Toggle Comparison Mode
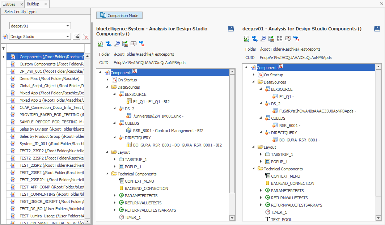This screenshot has width=385, height=225. [119, 15]
